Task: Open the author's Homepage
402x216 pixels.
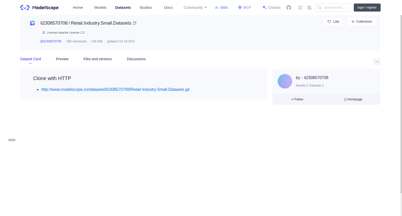Action: click(x=353, y=99)
